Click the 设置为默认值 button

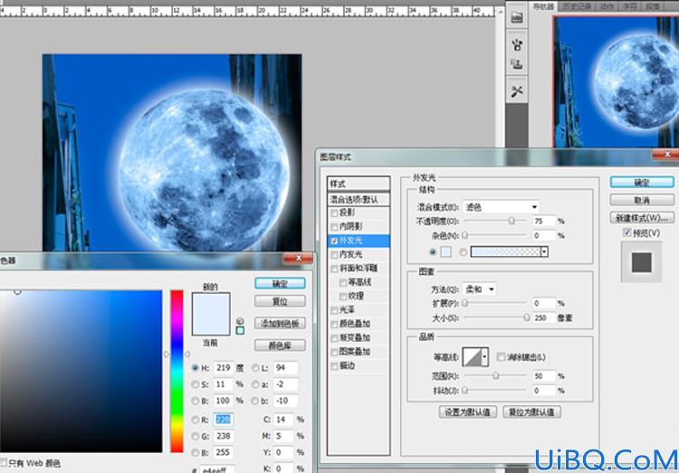pos(468,412)
